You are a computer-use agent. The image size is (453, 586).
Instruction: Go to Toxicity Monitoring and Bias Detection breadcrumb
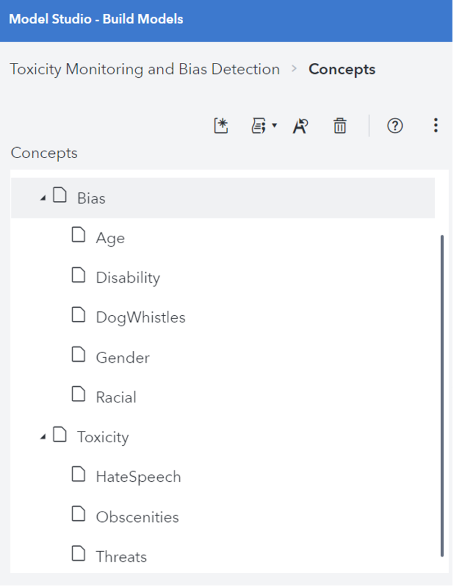(x=145, y=69)
